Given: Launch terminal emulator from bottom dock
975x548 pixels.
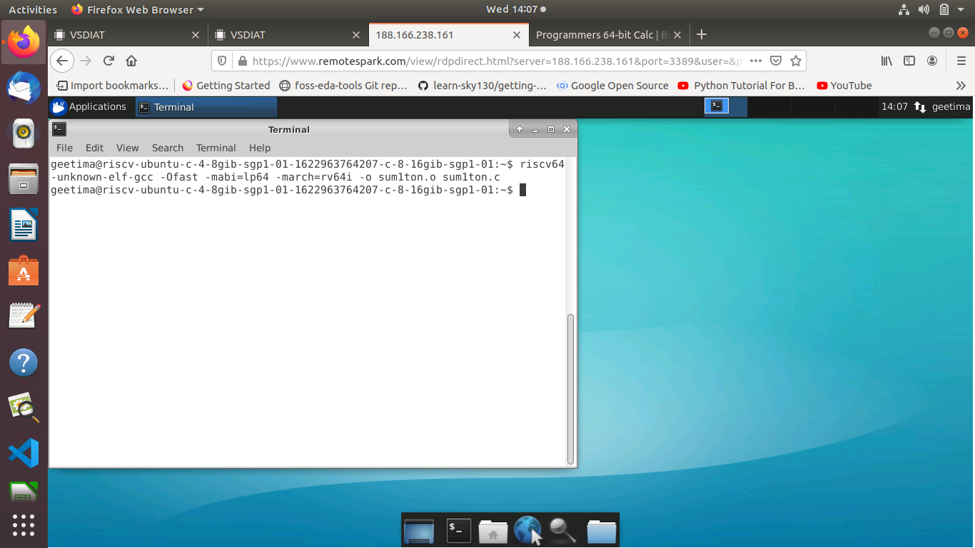Looking at the screenshot, I should coord(458,529).
